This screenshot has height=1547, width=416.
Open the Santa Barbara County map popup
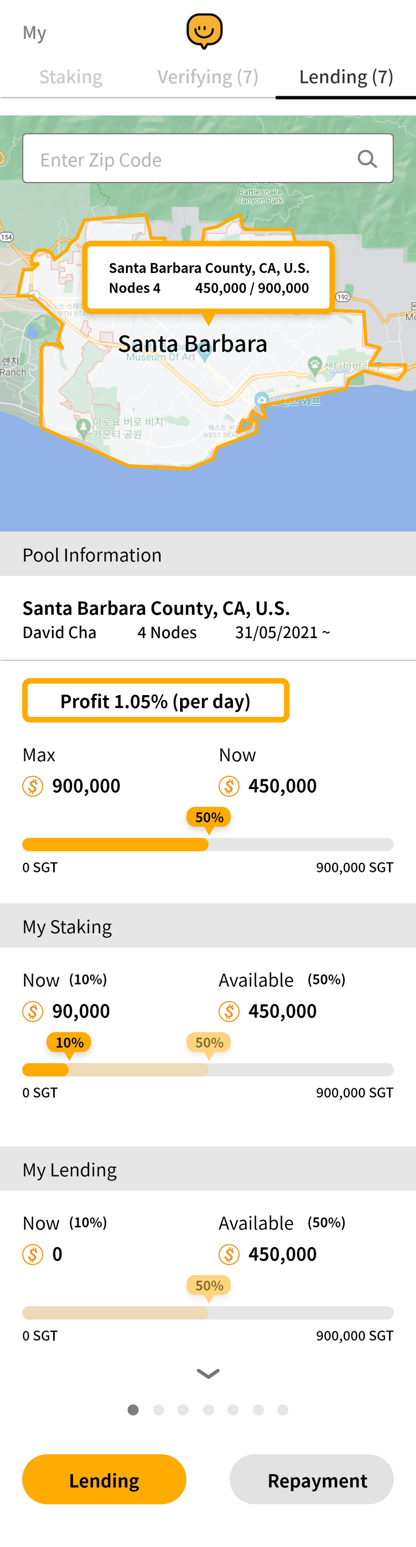point(208,278)
